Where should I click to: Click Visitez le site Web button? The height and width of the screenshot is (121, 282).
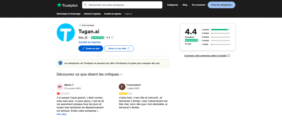click(119, 48)
